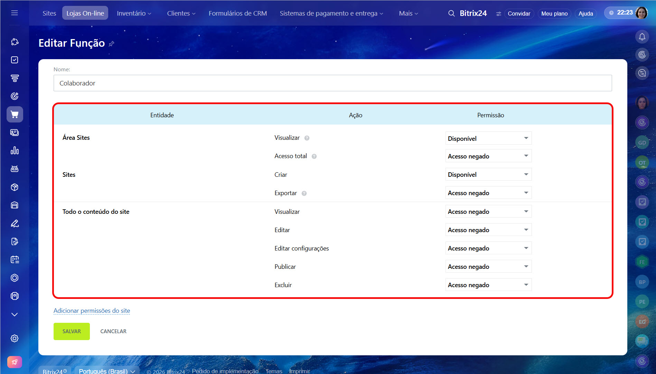656x374 pixels.
Task: Click the search magnifier icon
Action: (451, 13)
